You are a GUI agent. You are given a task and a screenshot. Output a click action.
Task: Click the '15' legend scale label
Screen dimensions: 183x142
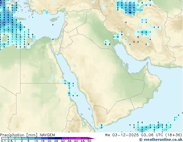click(x=43, y=141)
